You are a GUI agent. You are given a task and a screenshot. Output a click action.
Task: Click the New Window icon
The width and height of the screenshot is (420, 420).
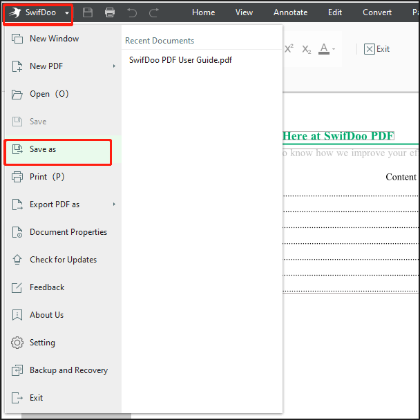click(x=17, y=39)
